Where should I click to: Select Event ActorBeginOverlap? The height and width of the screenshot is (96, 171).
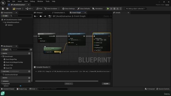point(14,62)
